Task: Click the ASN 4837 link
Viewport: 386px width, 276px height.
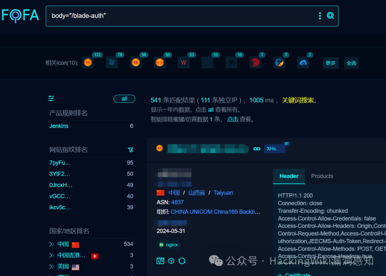Action: [177, 202]
